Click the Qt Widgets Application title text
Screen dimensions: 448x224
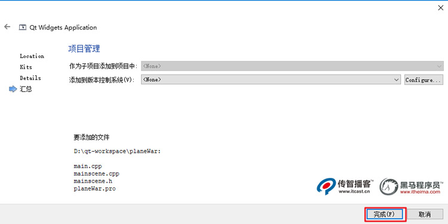coord(63,27)
